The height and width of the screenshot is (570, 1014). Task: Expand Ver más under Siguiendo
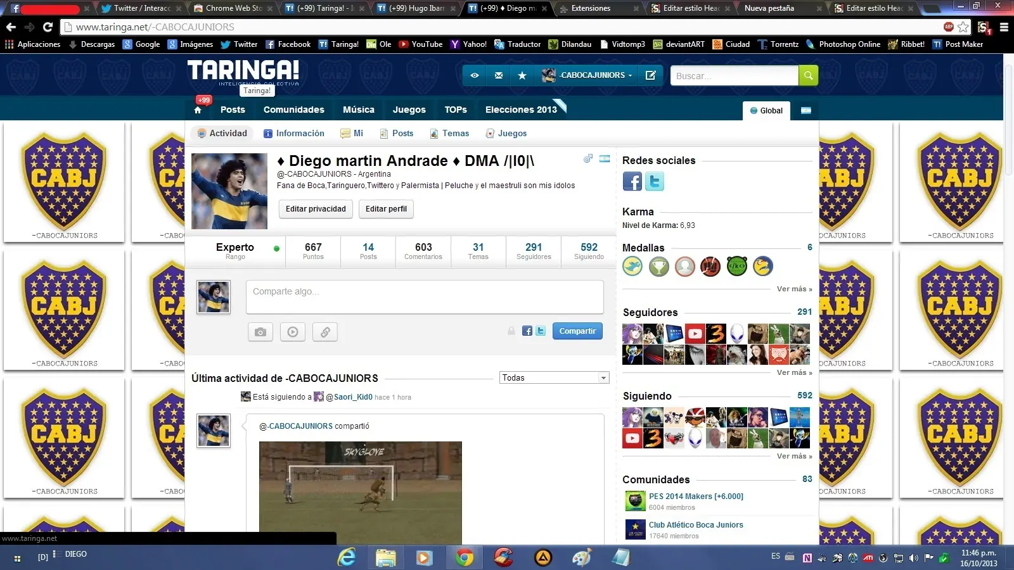[794, 456]
